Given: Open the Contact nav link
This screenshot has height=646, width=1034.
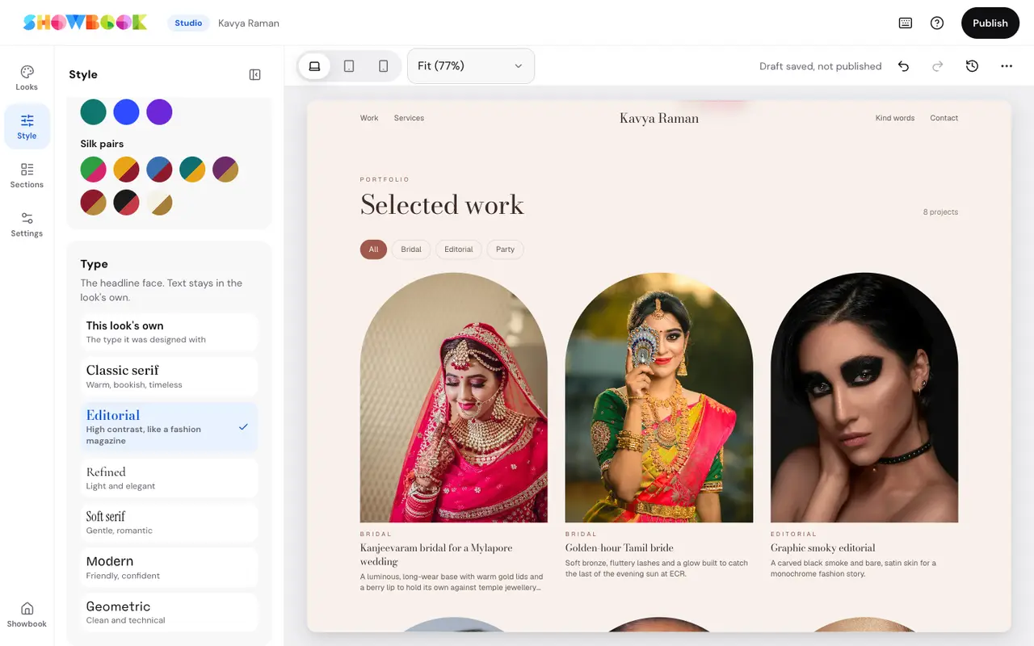Looking at the screenshot, I should click(x=944, y=118).
